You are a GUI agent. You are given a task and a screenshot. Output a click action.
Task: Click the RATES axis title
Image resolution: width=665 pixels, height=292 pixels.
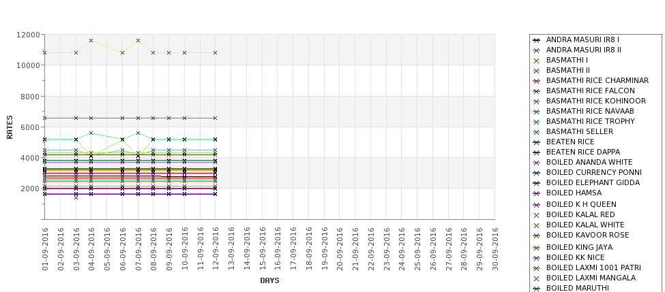pyautogui.click(x=10, y=127)
